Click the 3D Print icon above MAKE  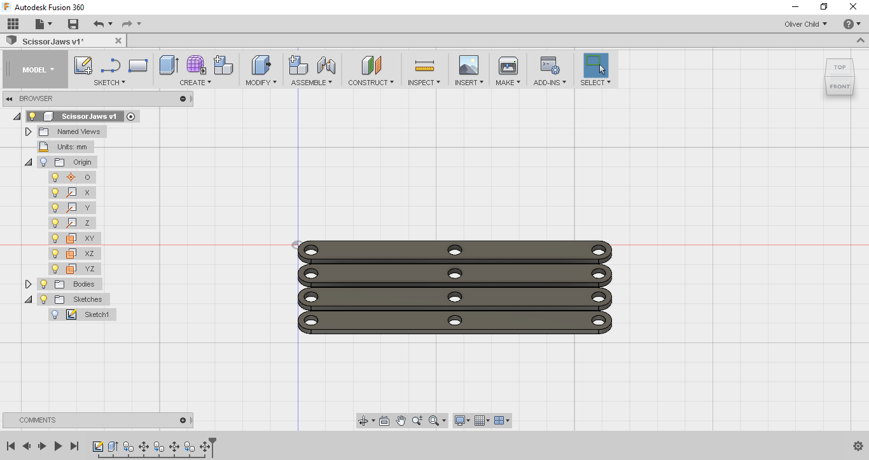point(508,65)
